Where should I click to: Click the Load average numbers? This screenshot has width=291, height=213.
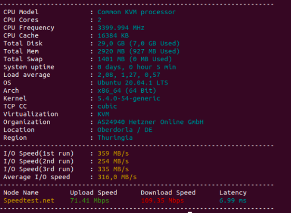129,75
